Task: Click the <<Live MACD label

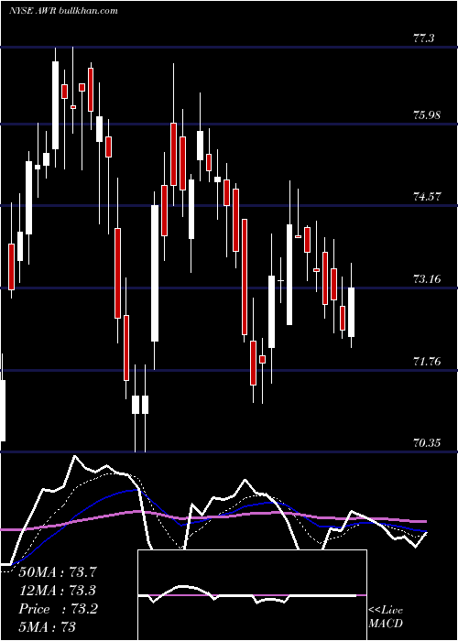Action: pos(386,616)
